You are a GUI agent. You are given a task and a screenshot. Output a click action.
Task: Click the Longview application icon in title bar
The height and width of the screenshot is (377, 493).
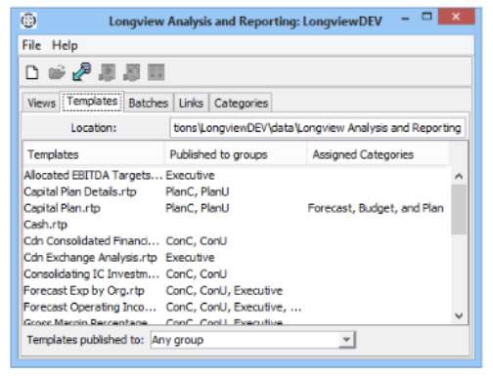[28, 21]
